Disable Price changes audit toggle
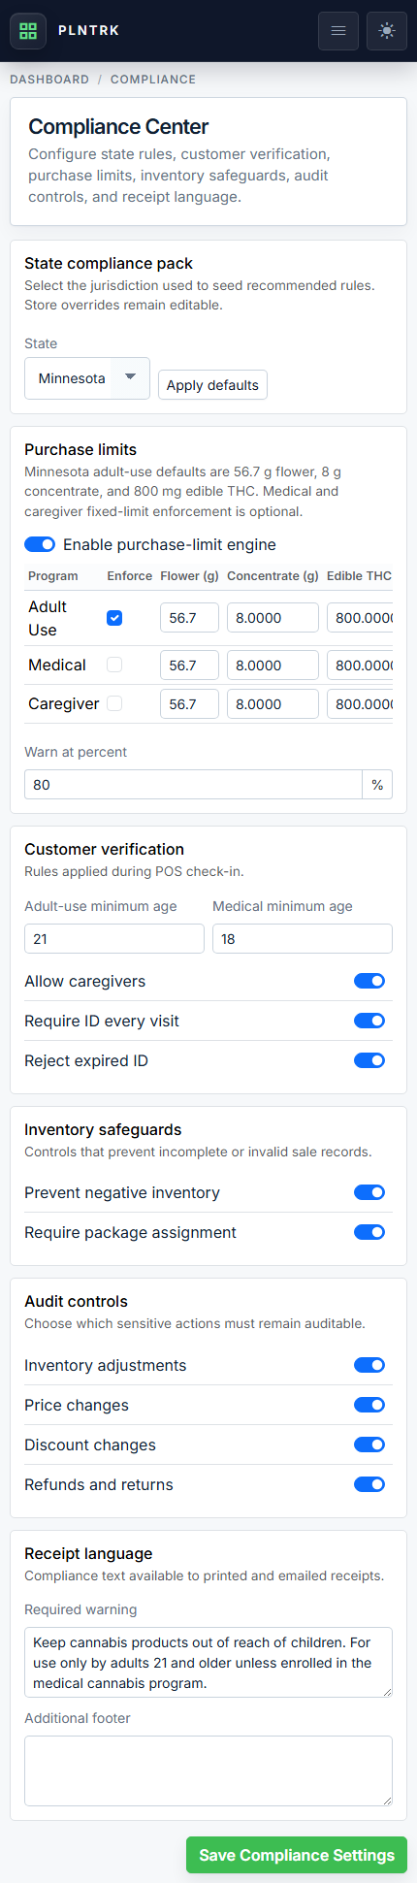 pos(369,1405)
